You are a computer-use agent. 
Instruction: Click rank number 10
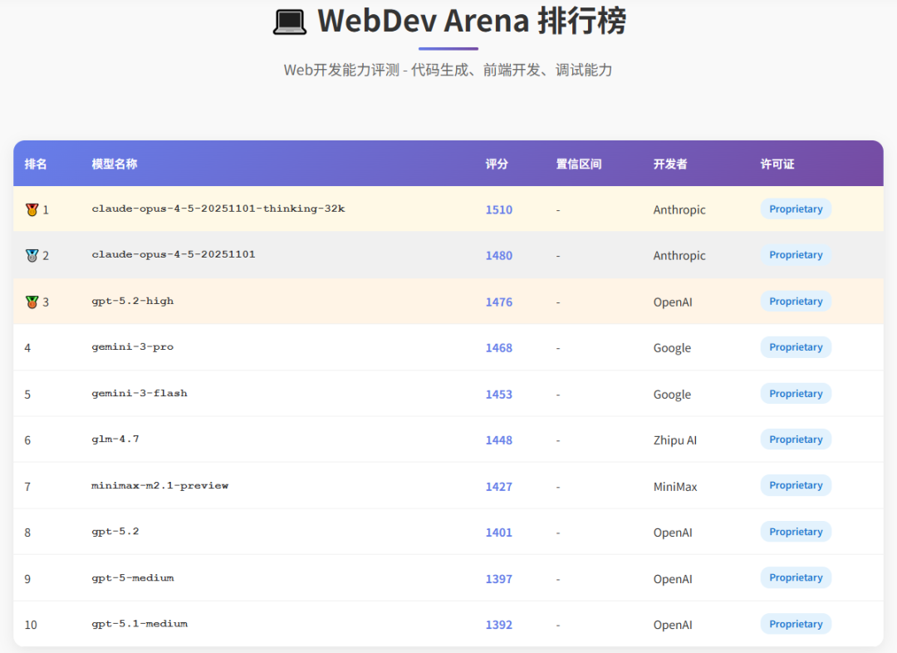pyautogui.click(x=31, y=625)
